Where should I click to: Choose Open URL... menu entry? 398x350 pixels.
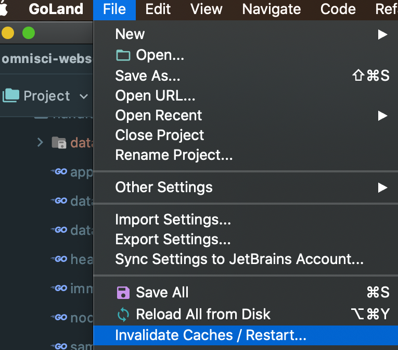pyautogui.click(x=246, y=95)
